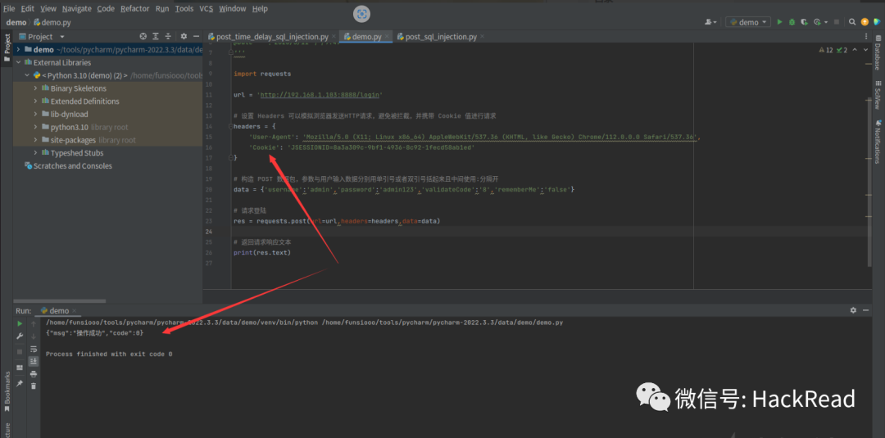Start debugging with the green bug icon

[x=792, y=22]
